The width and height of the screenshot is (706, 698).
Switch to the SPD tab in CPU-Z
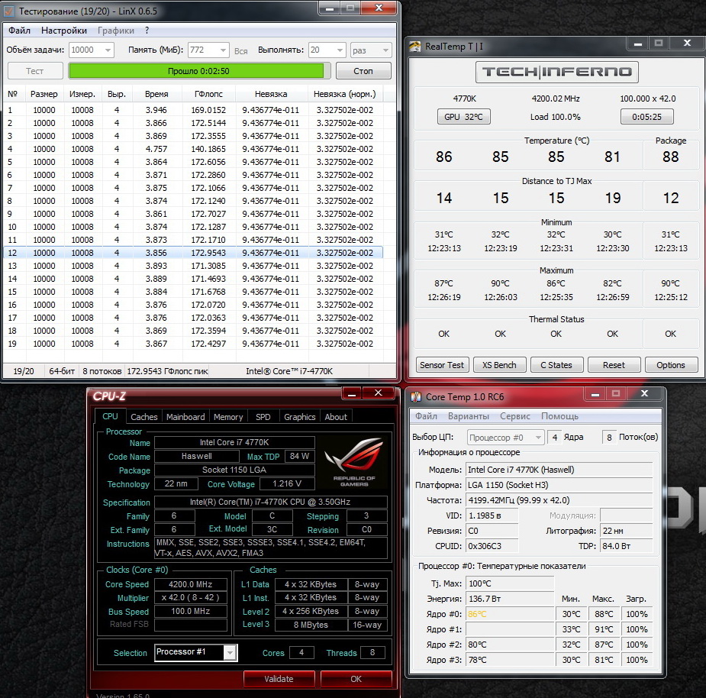263,417
